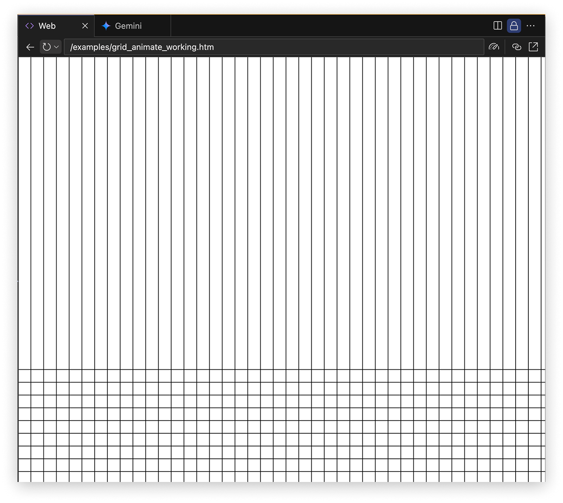Click the Gemini sparkle icon
Image resolution: width=563 pixels, height=503 pixels.
coord(106,26)
